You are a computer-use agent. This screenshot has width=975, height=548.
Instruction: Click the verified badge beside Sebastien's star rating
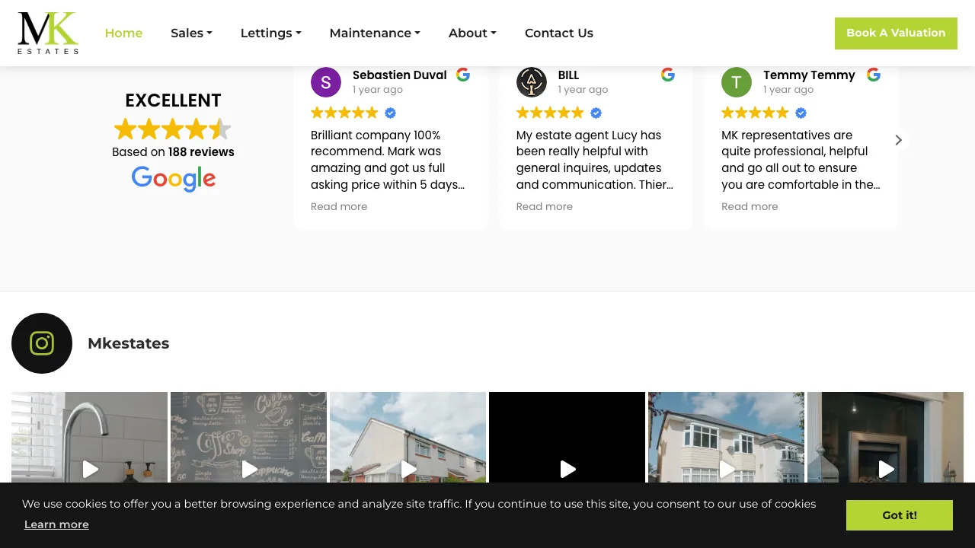point(390,113)
